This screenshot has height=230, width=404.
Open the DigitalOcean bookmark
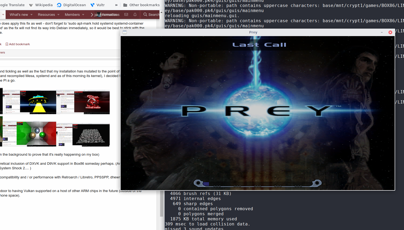(x=71, y=5)
